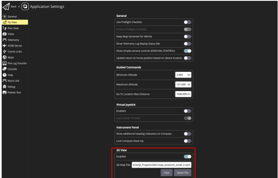
Task: Click the paper plane icon in header
Action: pyautogui.click(x=6, y=7)
